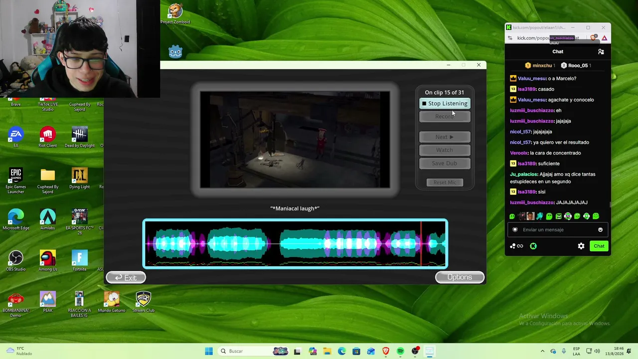This screenshot has width=638, height=359.
Task: Open Spotify from the taskbar
Action: tap(400, 351)
